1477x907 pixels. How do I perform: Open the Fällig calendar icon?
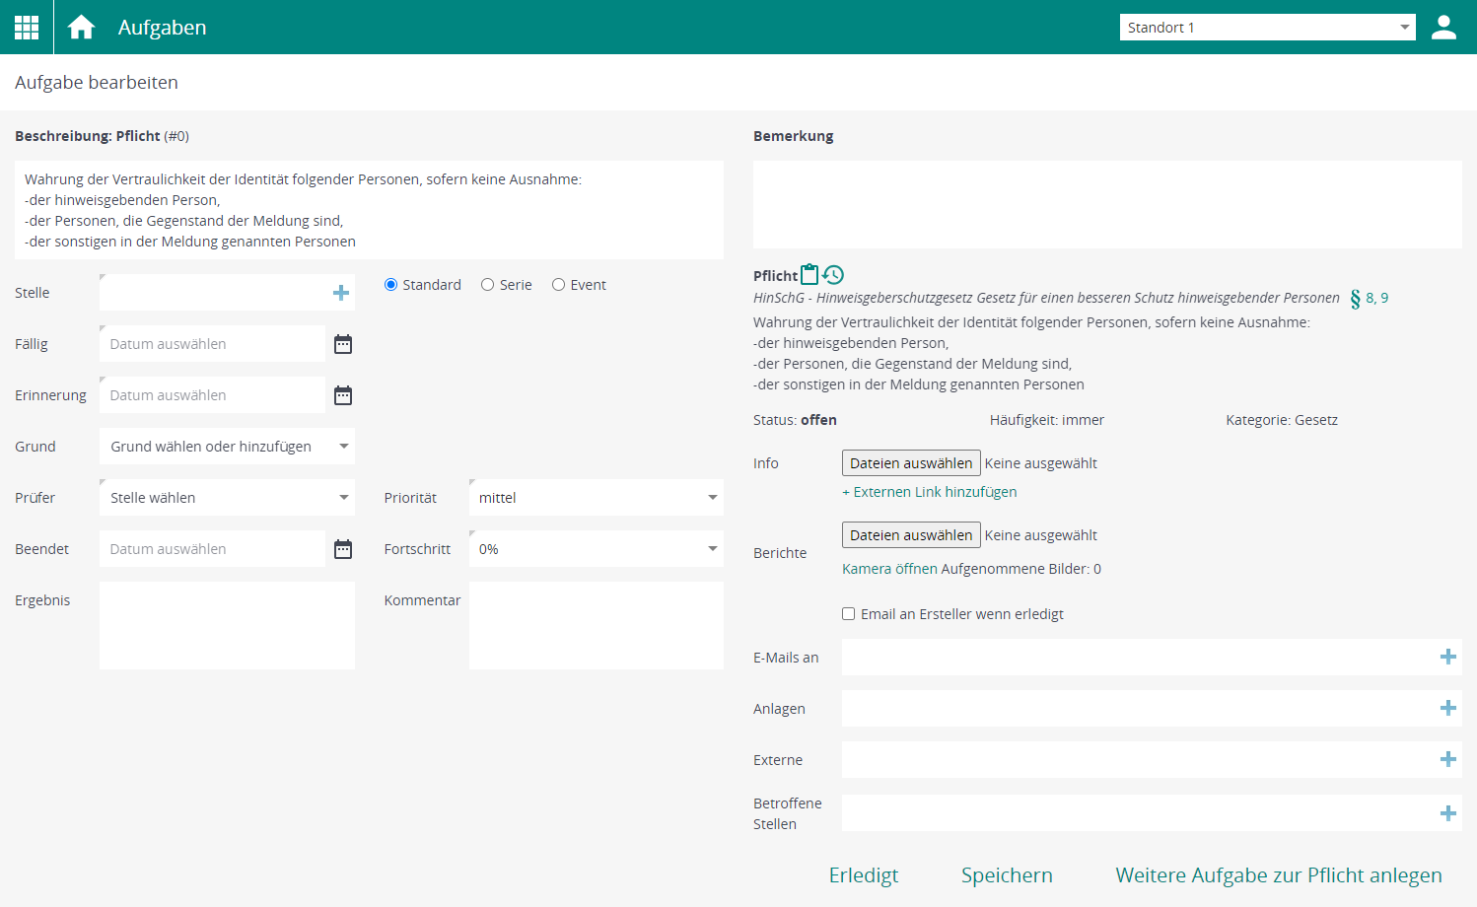coord(342,343)
